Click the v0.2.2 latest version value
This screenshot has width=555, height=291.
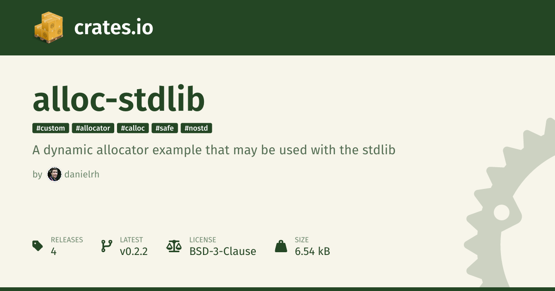click(x=134, y=251)
